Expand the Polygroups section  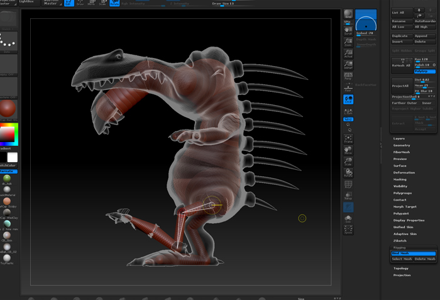(x=402, y=193)
